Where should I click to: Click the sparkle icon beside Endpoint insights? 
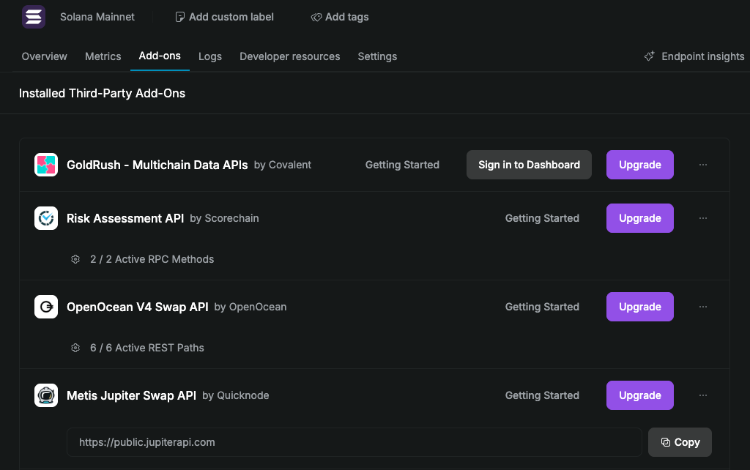tap(649, 56)
